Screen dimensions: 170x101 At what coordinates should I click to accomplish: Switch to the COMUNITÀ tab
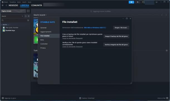37,5
